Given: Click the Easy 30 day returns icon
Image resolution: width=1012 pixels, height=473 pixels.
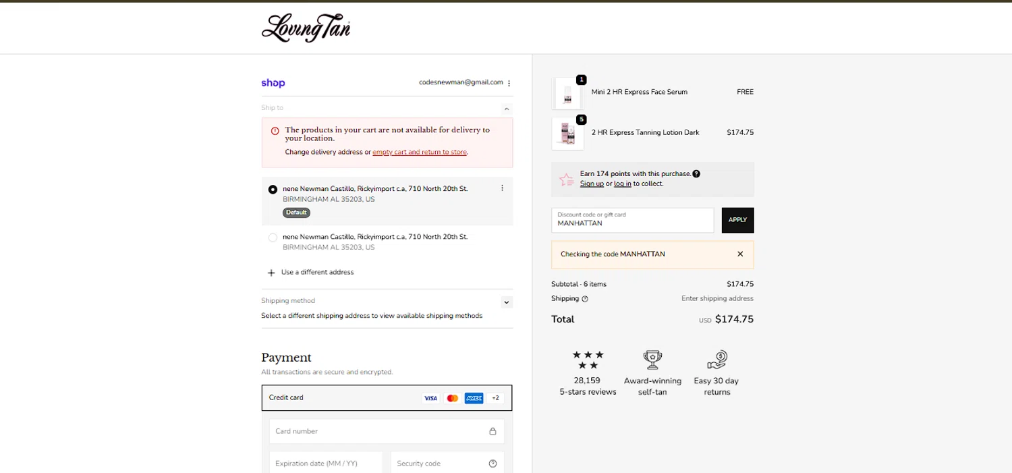Looking at the screenshot, I should (x=716, y=360).
